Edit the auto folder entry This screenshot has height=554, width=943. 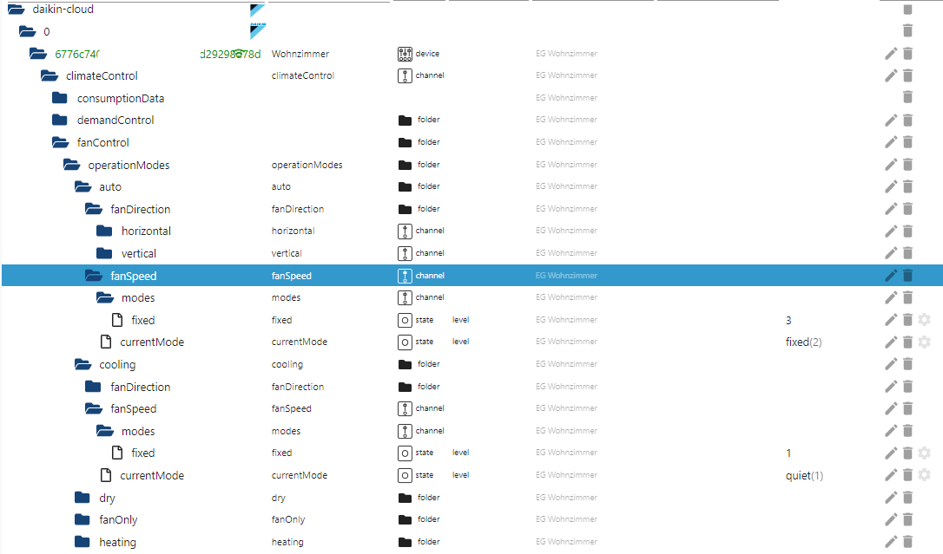tap(891, 186)
